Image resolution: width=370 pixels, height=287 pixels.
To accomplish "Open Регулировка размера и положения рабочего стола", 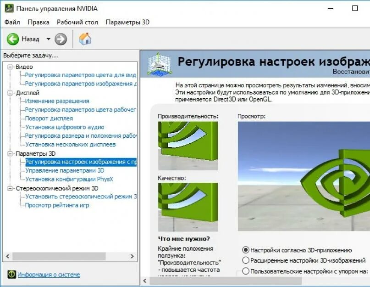I will [81, 136].
